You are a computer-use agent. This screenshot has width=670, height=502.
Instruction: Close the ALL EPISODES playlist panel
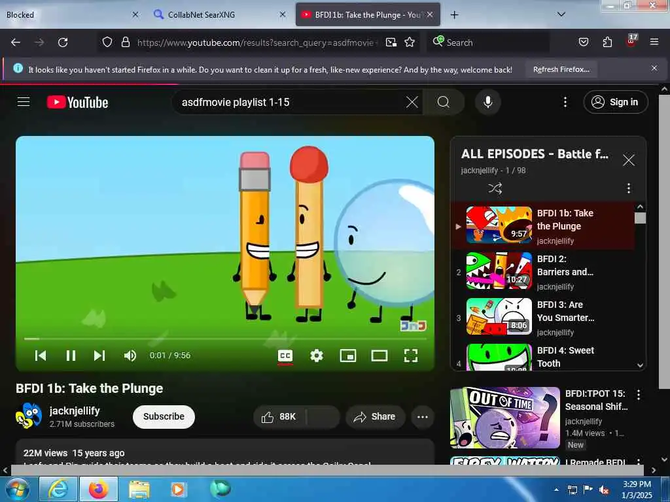click(x=628, y=160)
